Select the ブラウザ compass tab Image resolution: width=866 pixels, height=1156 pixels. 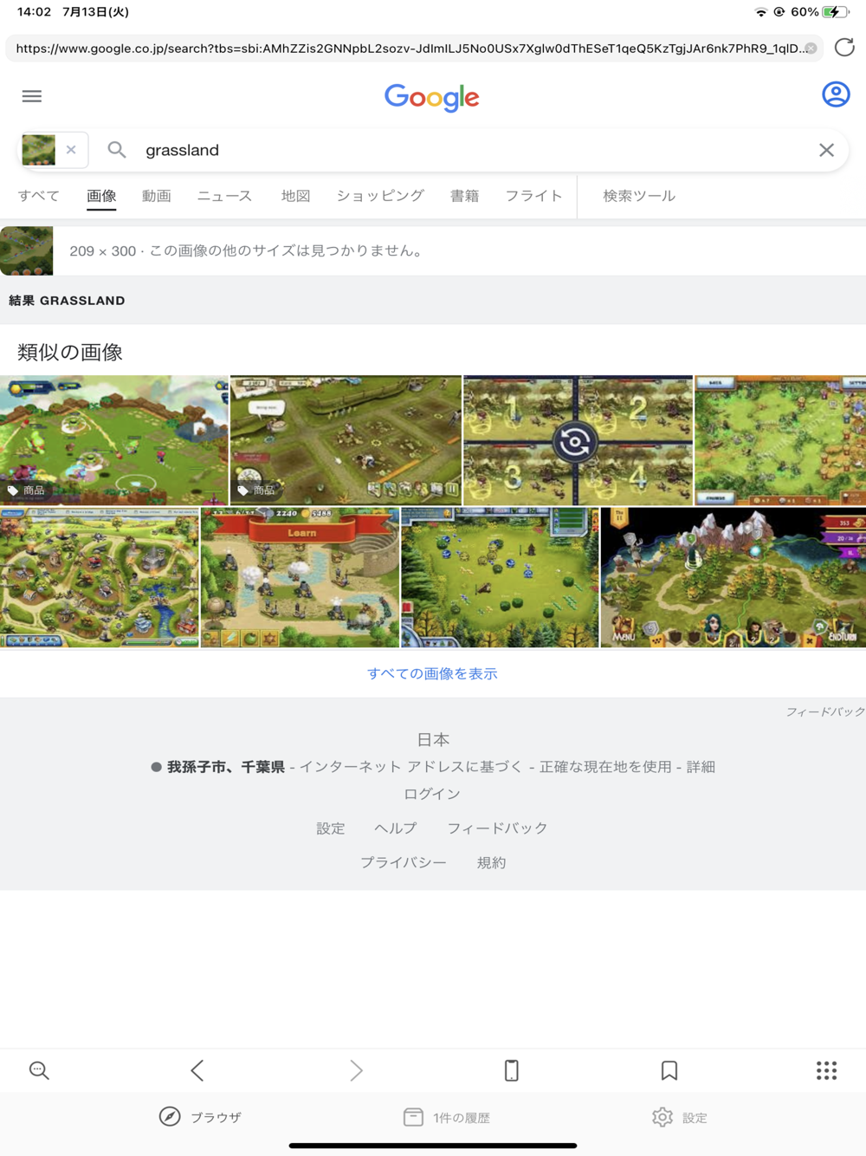pyautogui.click(x=200, y=1117)
